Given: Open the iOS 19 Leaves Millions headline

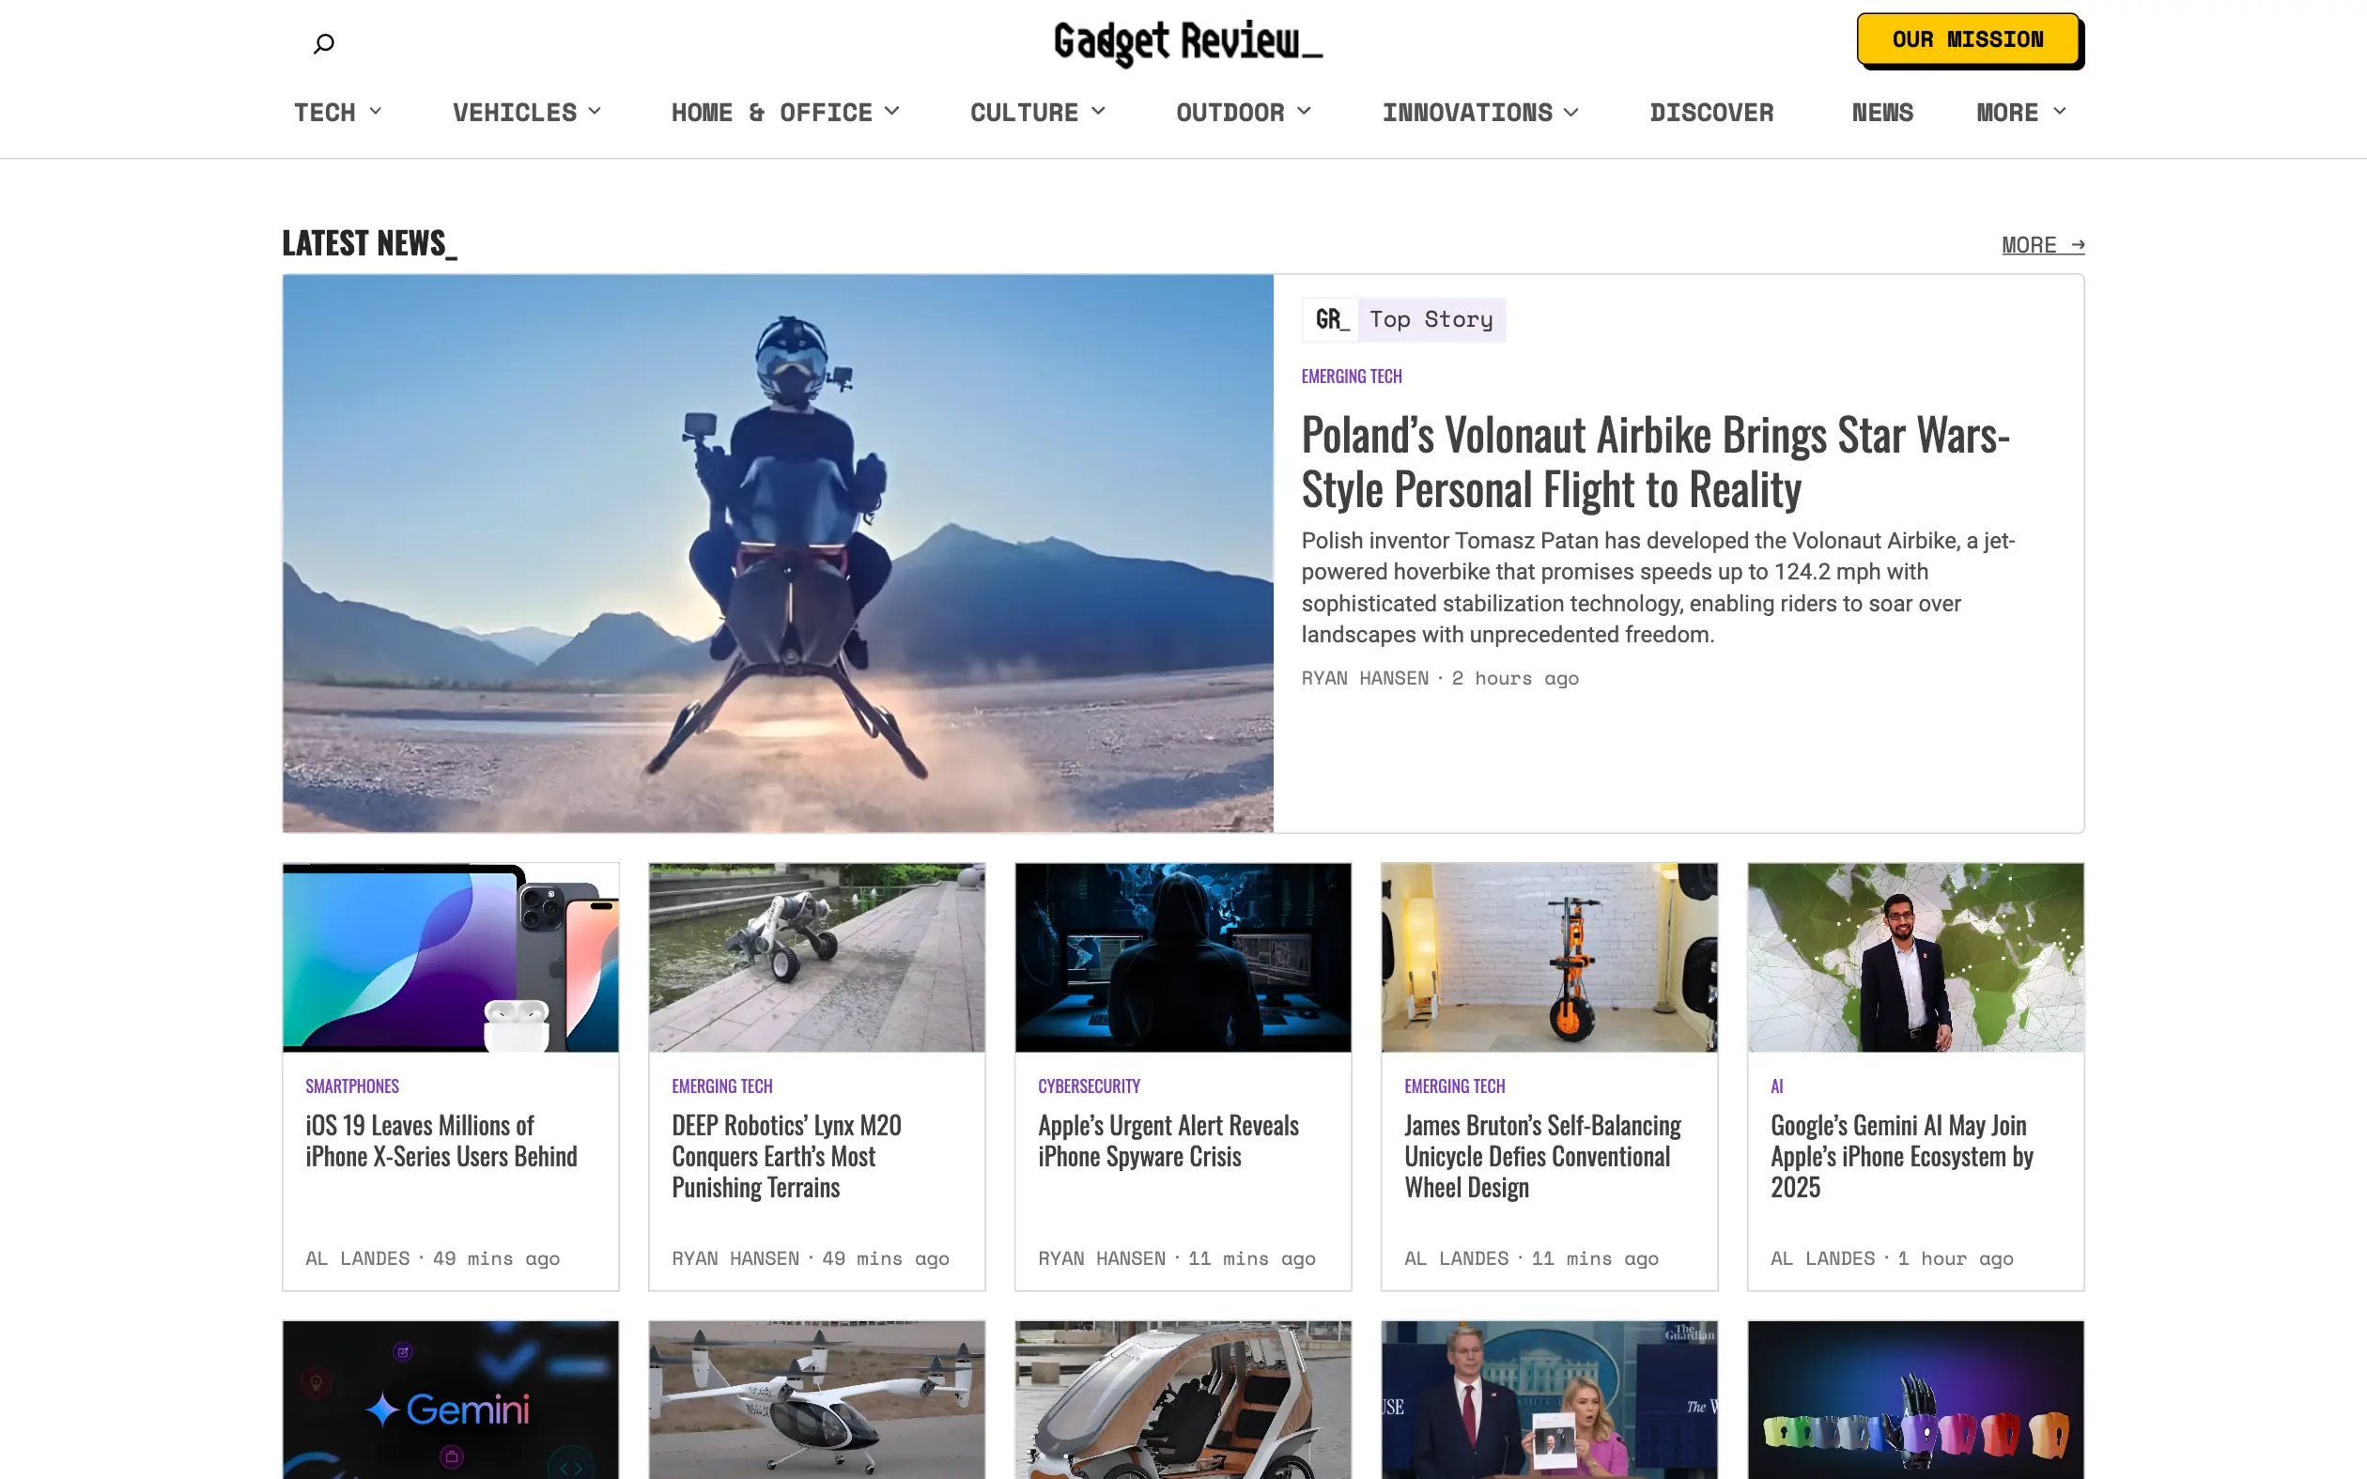Looking at the screenshot, I should click(x=441, y=1141).
